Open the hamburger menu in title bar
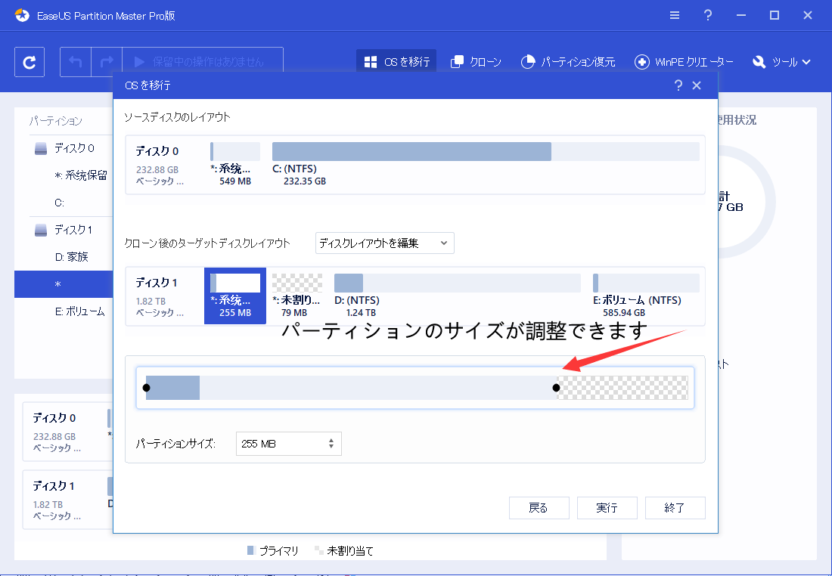This screenshot has height=576, width=832. 675,15
